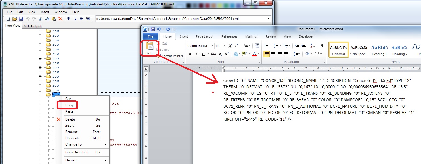Click tab selector at ruler corner
Viewport: 421px width, 164px height.
[146, 68]
